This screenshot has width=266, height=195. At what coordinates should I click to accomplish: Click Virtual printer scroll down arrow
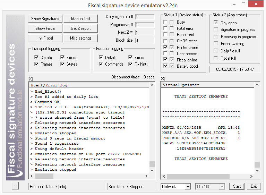257,171
